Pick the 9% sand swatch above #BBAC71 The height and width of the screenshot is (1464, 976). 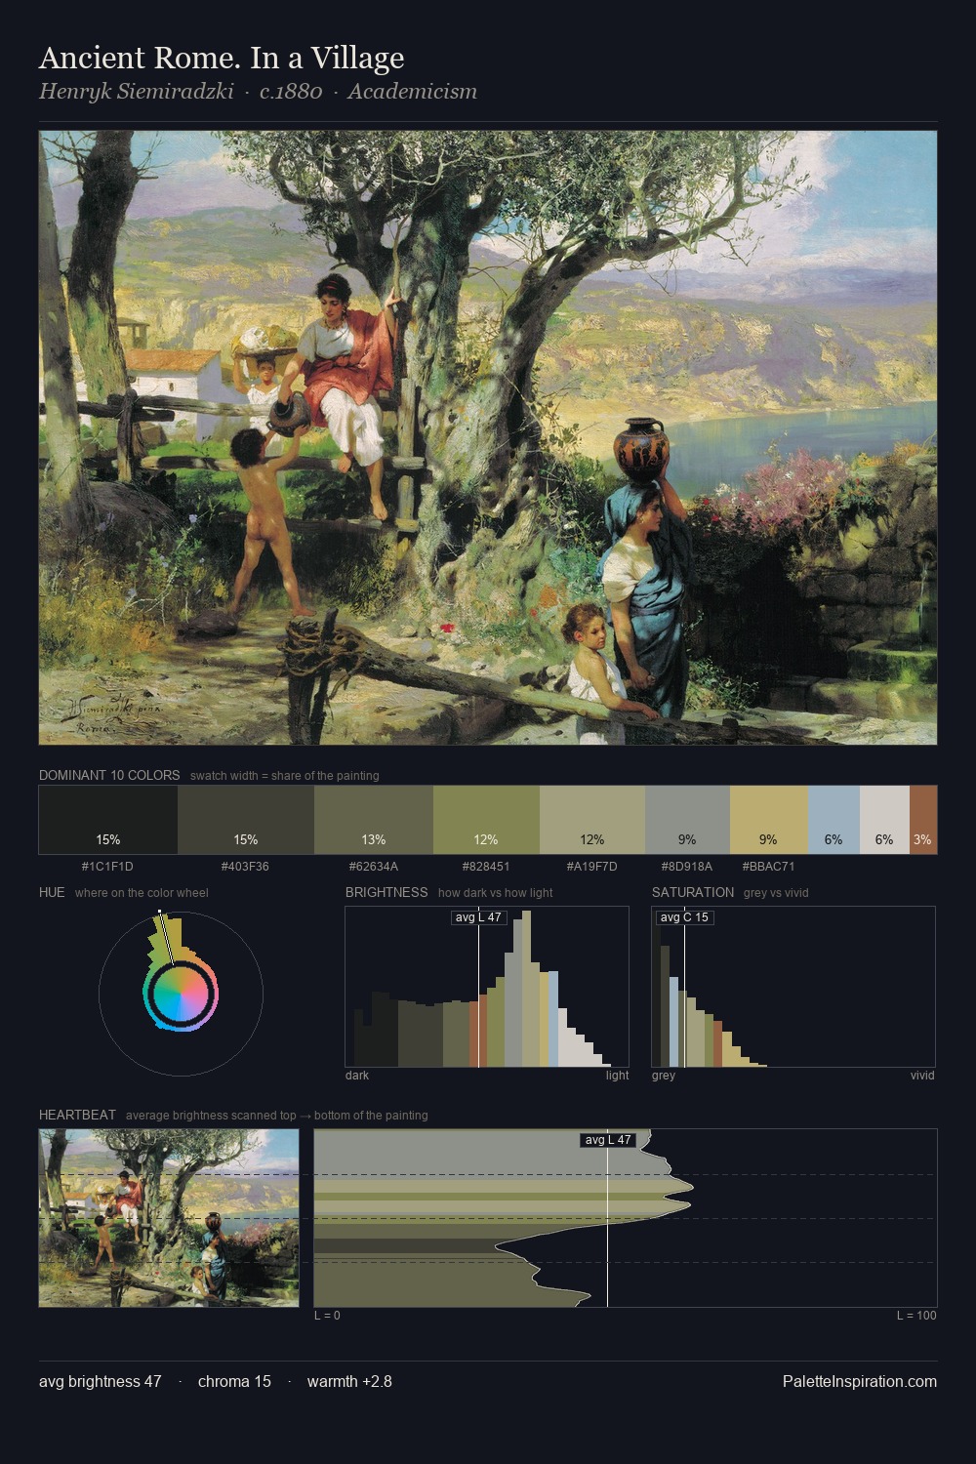[x=769, y=820]
